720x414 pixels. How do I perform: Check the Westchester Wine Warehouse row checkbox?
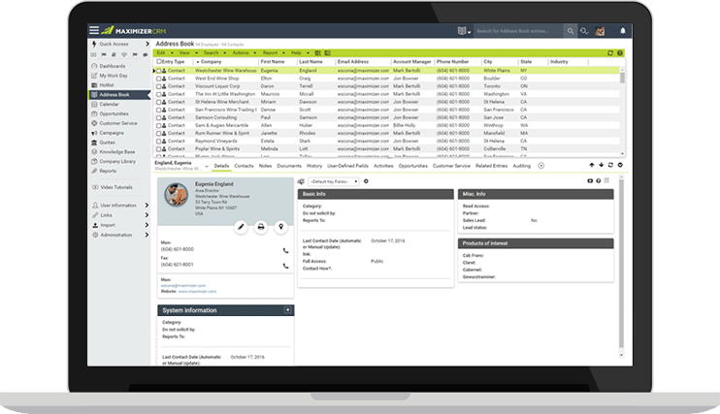coord(156,71)
